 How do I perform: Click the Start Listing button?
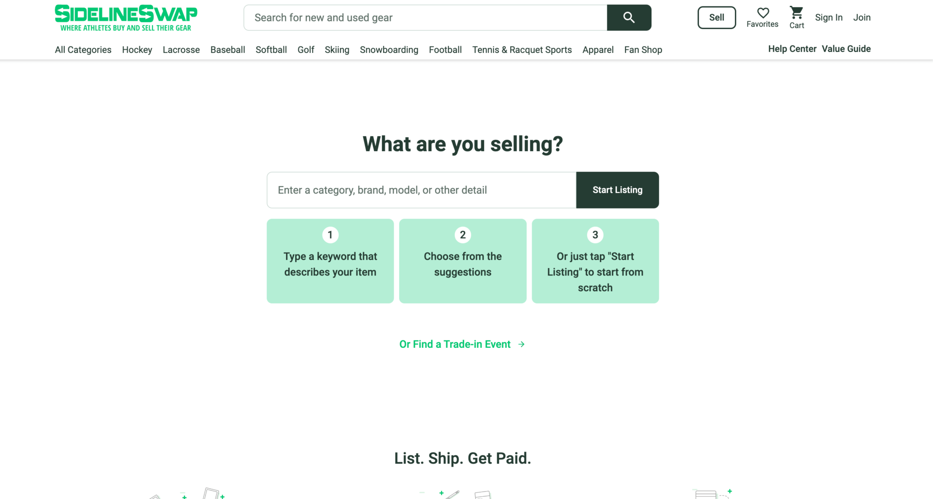point(617,190)
